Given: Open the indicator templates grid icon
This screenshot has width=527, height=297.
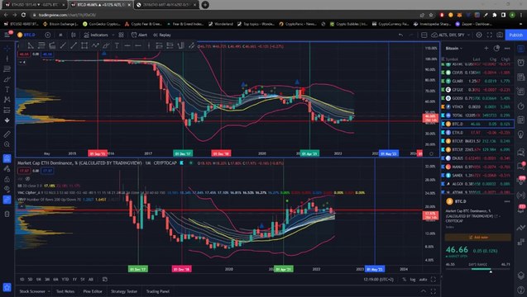Looking at the screenshot, I should (x=121, y=35).
